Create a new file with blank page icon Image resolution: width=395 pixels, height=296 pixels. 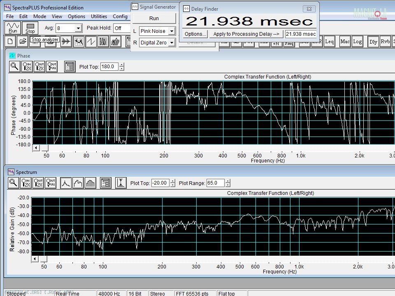coord(10,42)
